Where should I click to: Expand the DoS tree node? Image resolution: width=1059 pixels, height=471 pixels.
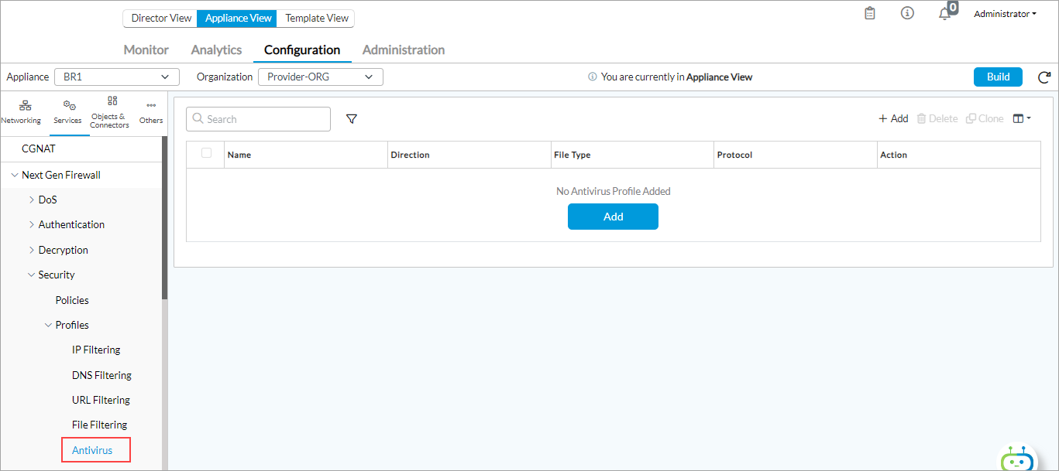(32, 200)
